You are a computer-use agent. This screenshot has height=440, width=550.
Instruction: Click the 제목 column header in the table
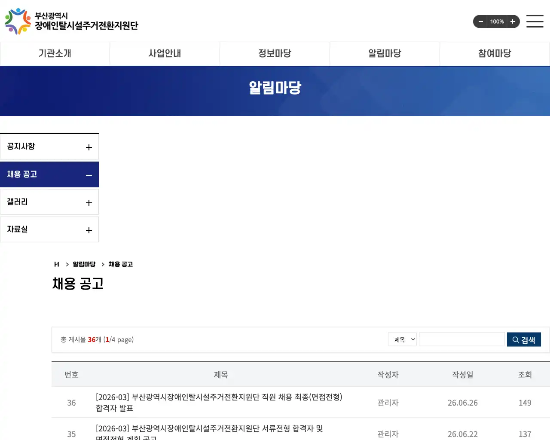pyautogui.click(x=221, y=375)
